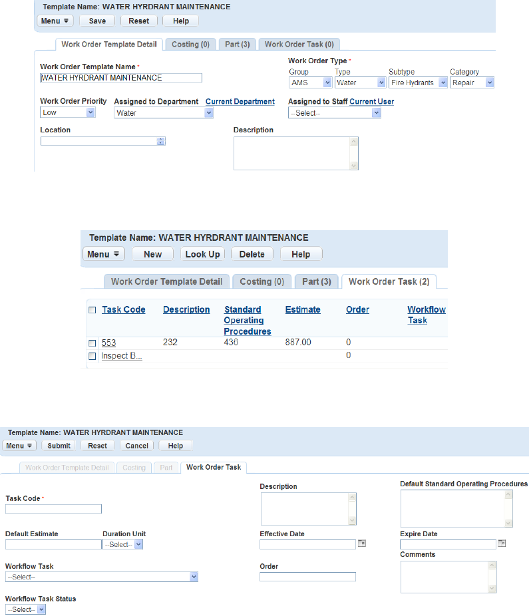Sort by the Estimate column header
Screen dimensions: 529x616
pos(303,309)
